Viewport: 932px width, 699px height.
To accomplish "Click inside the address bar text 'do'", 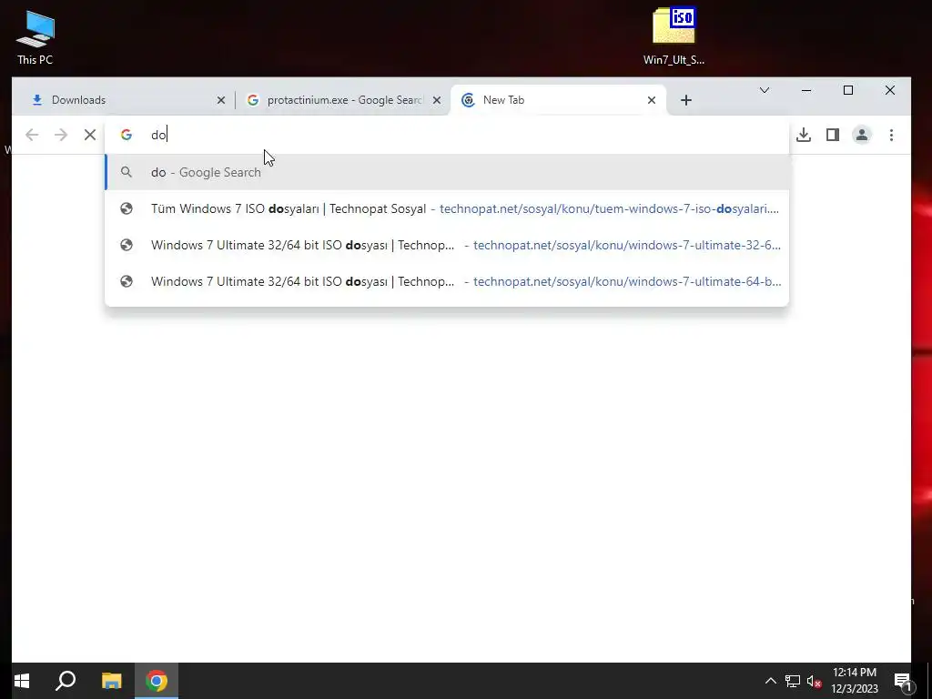I will point(158,135).
